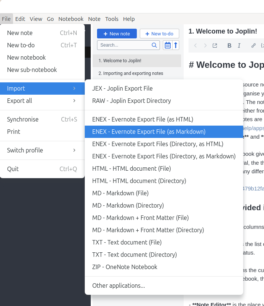Image resolution: width=264 pixels, height=306 pixels.
Task: Click the toggle external editing icon
Action: (x=215, y=45)
